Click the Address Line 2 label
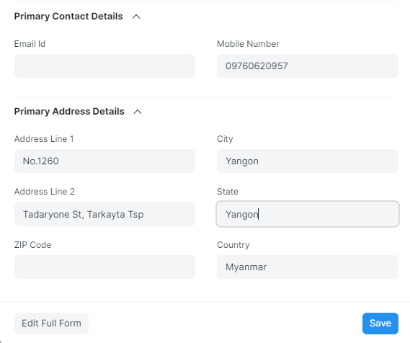The width and height of the screenshot is (410, 343). click(45, 192)
